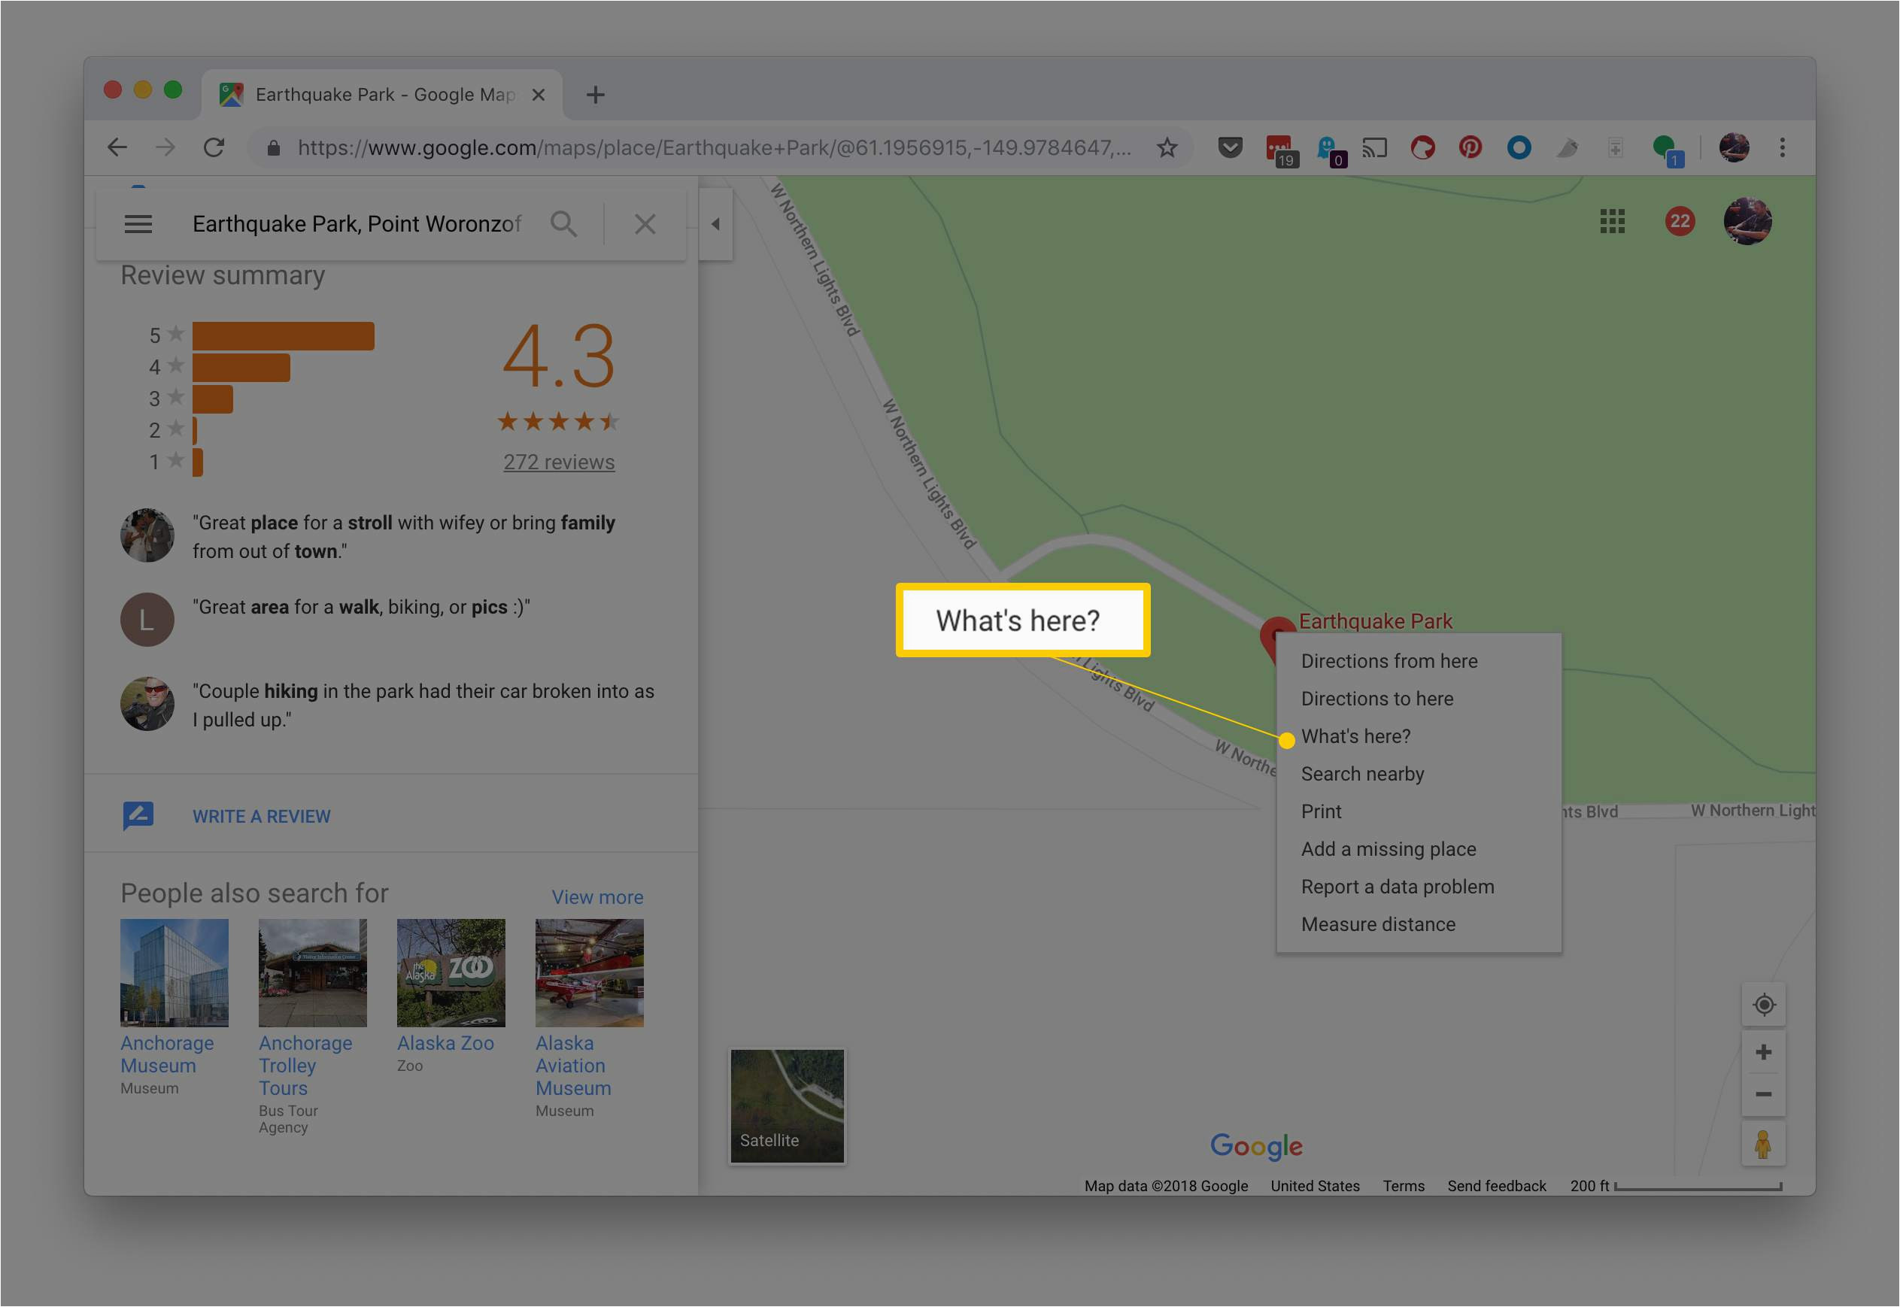Click the green extension with badge 1
The image size is (1900, 1307).
(x=1668, y=150)
